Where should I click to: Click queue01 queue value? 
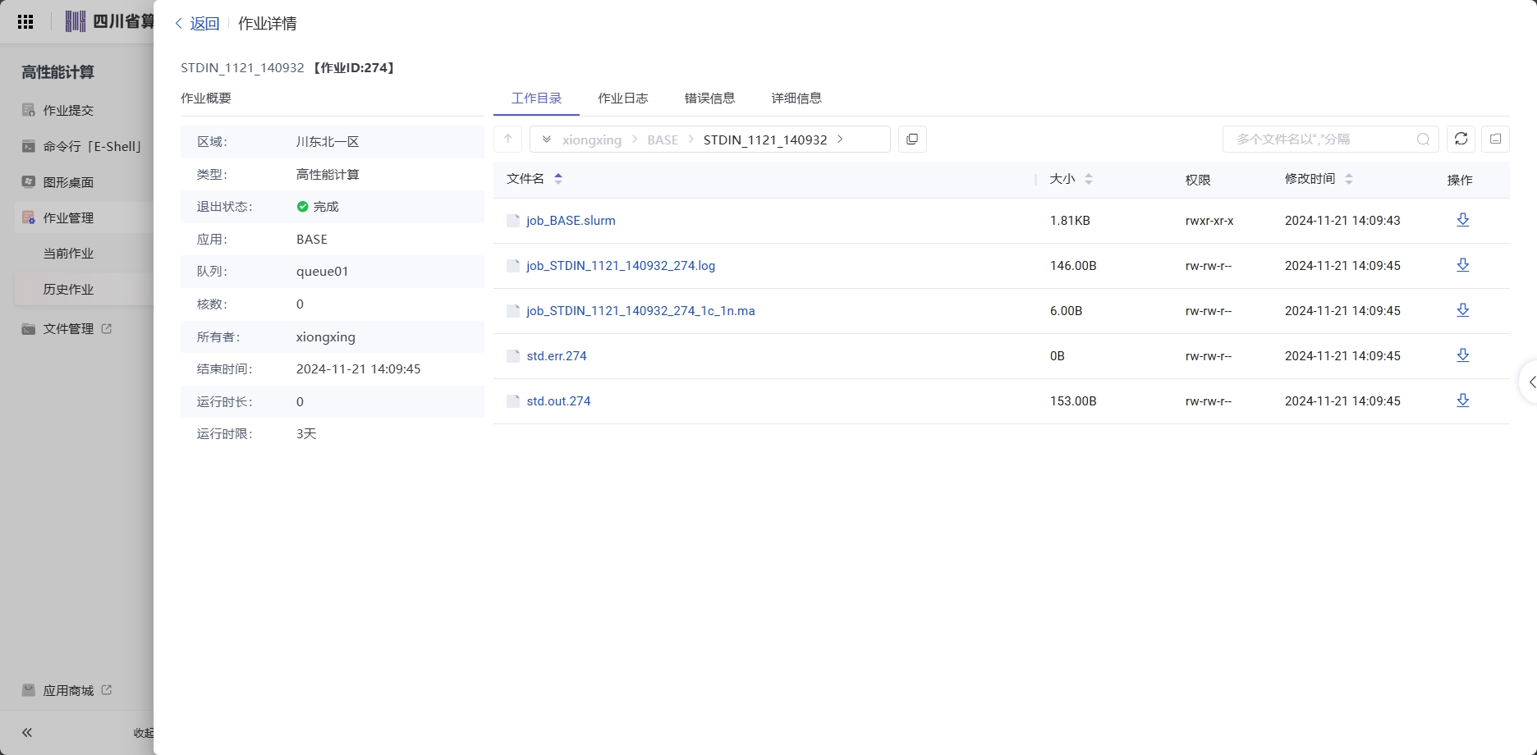pos(323,272)
